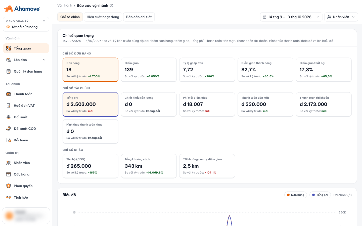The width and height of the screenshot is (362, 226).
Task: Click the Cửa hàng store icon
Action: [9, 174]
